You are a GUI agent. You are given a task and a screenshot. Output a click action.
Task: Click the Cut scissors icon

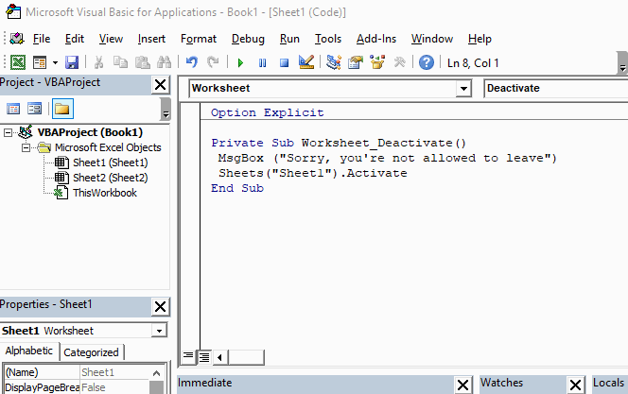98,62
